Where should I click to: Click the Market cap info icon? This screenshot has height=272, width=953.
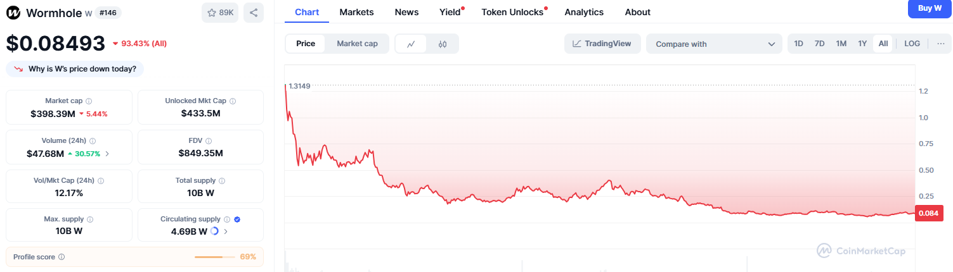(x=89, y=101)
